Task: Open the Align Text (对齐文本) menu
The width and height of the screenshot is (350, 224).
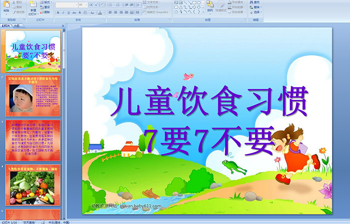Action: point(151,7)
